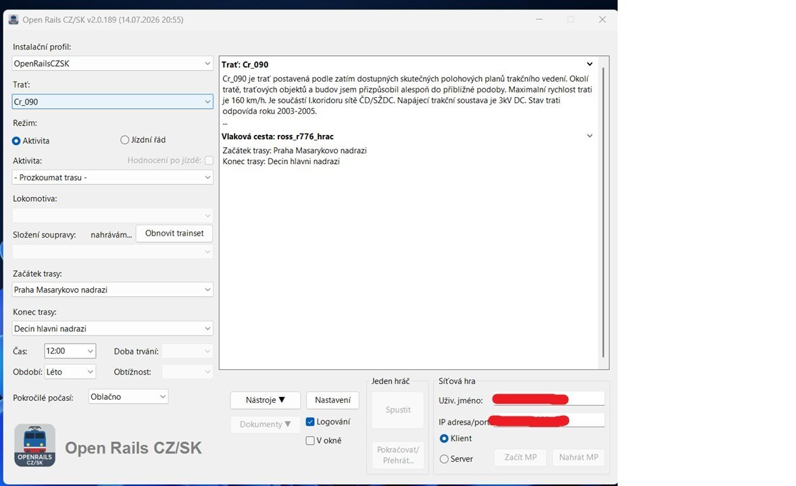Click the Obnovit trainset button
This screenshot has width=796, height=486.
pos(174,234)
